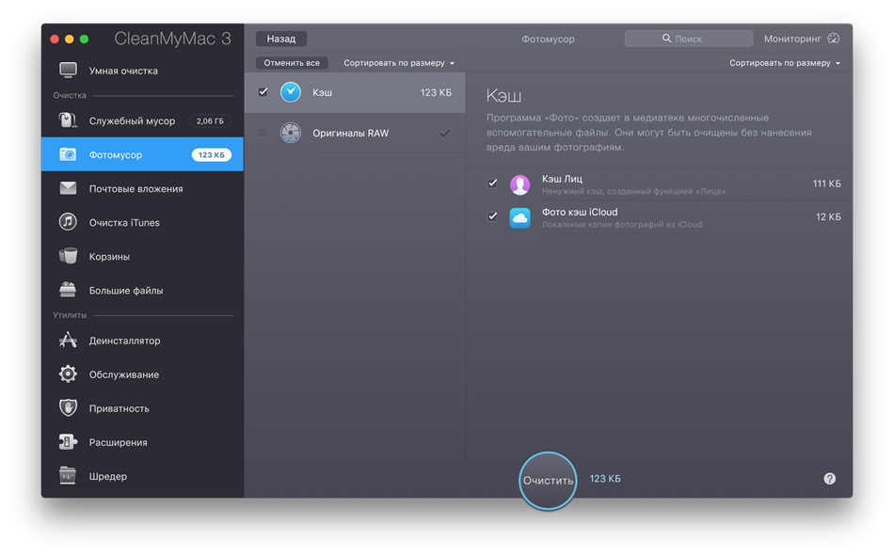
Task: Open Большие файлы section
Action: point(142,291)
